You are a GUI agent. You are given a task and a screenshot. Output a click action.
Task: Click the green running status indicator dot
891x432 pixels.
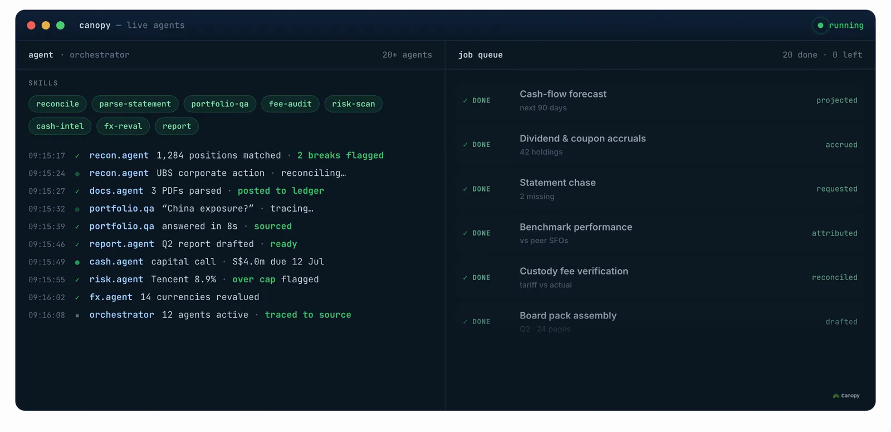tap(820, 26)
